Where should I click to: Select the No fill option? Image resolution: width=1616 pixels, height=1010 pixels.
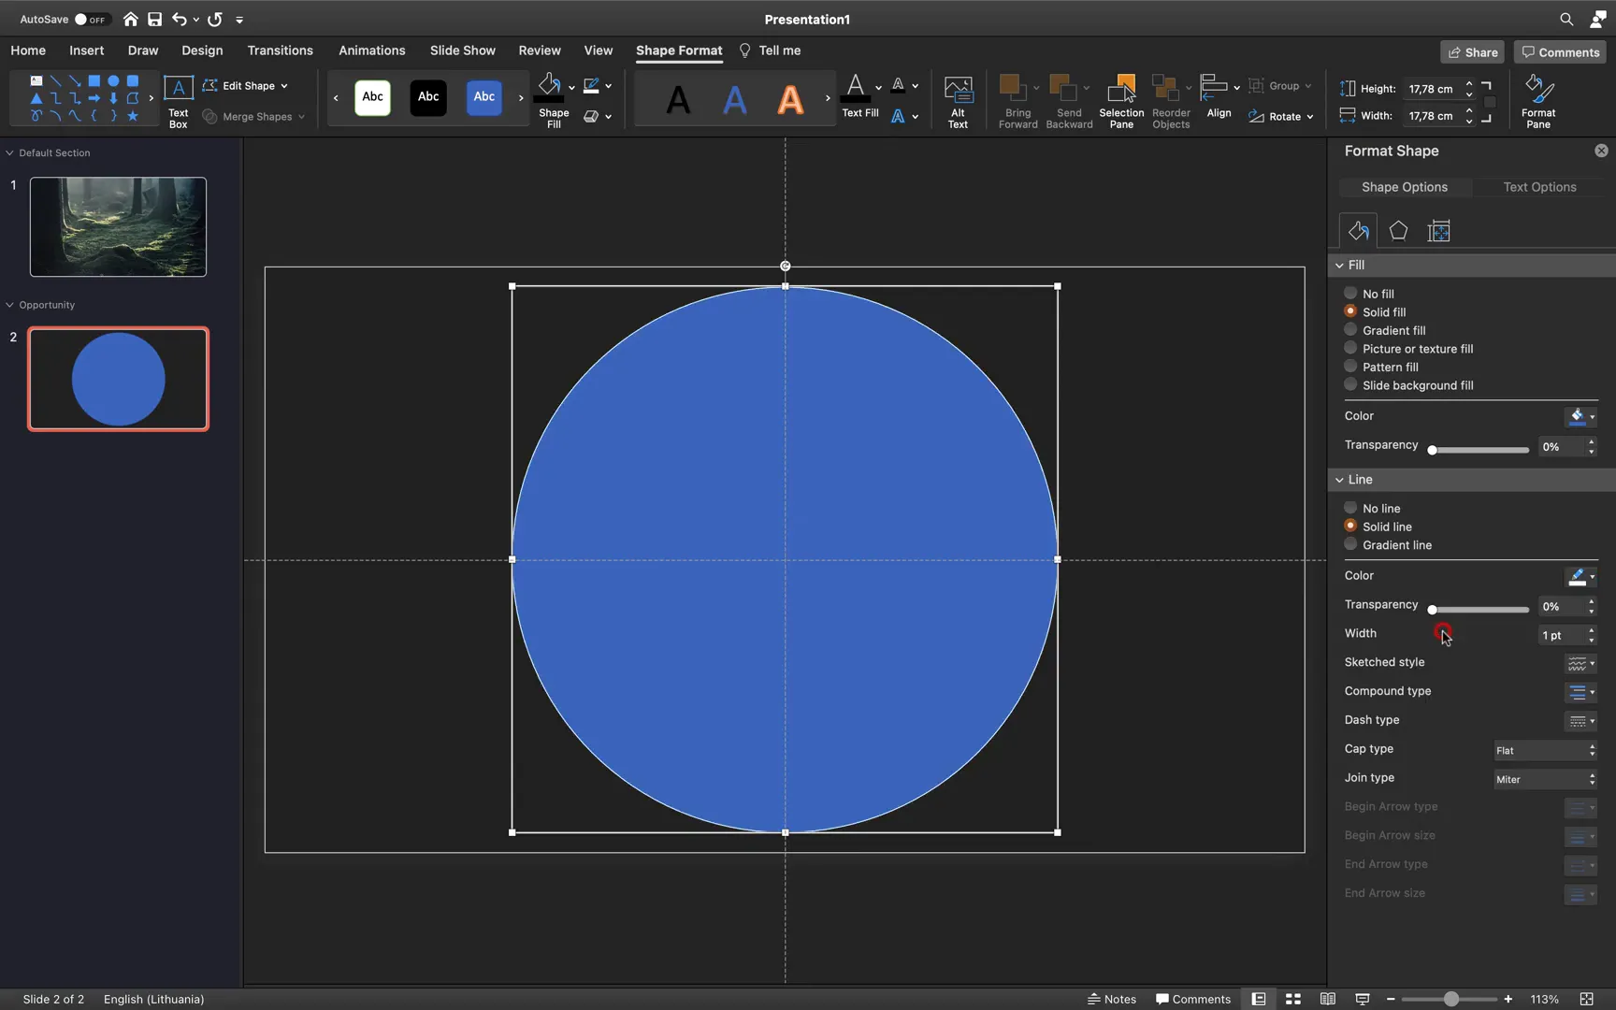(1350, 294)
